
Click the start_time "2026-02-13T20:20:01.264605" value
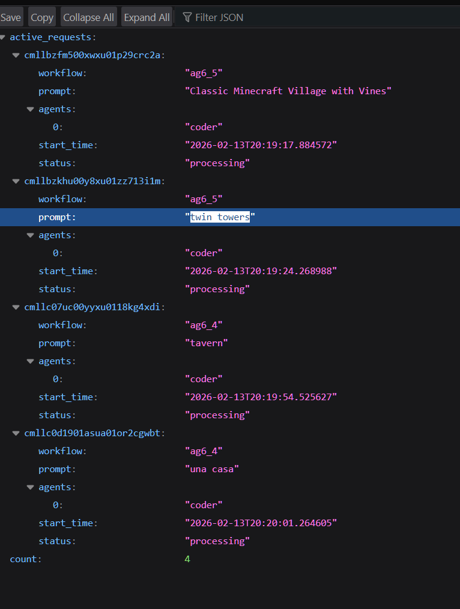pyautogui.click(x=261, y=523)
